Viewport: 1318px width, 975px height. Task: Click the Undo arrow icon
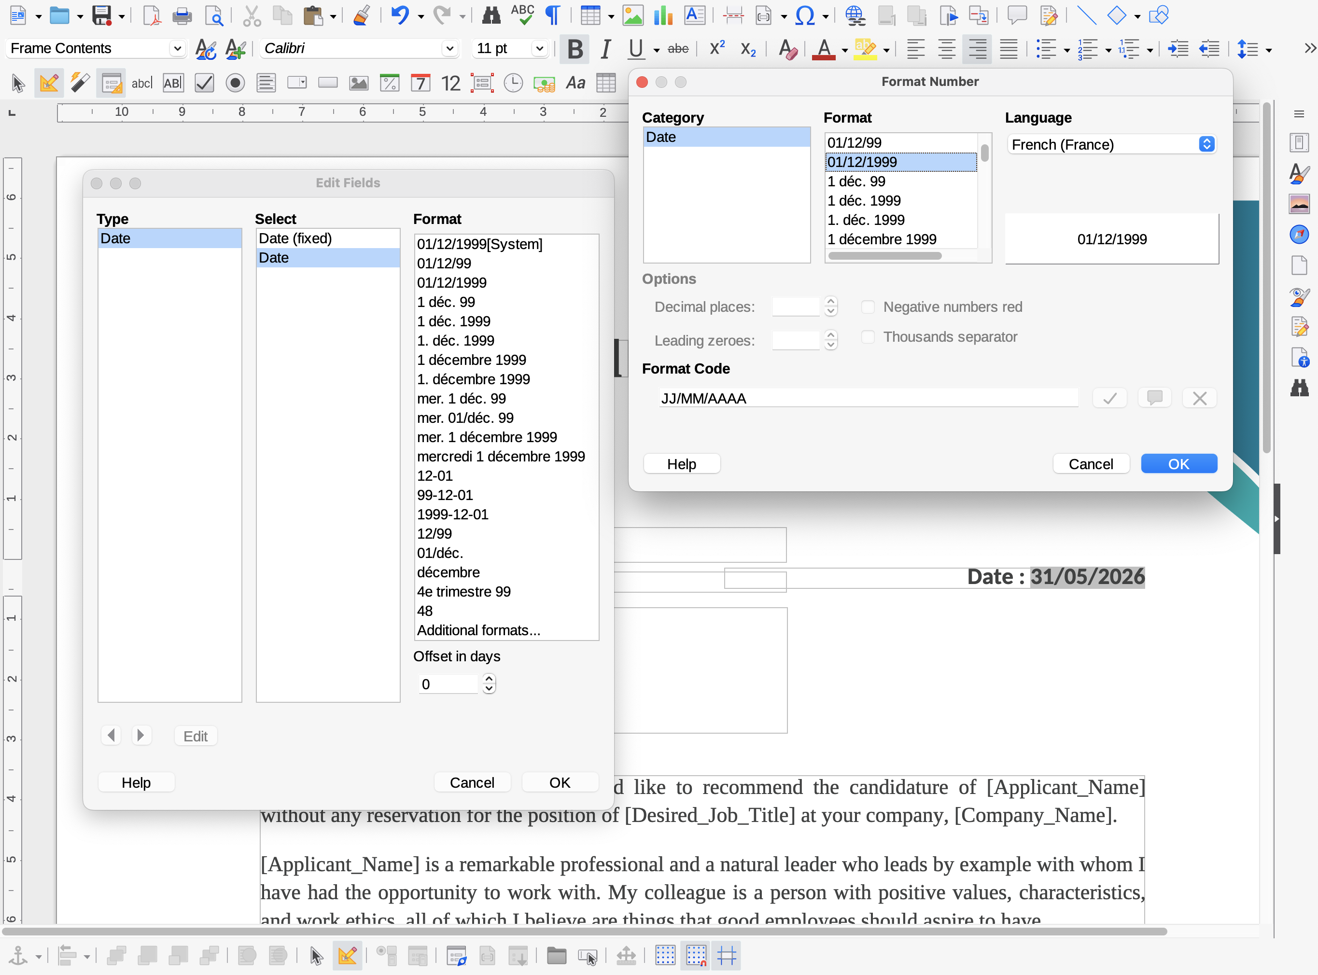click(x=400, y=15)
